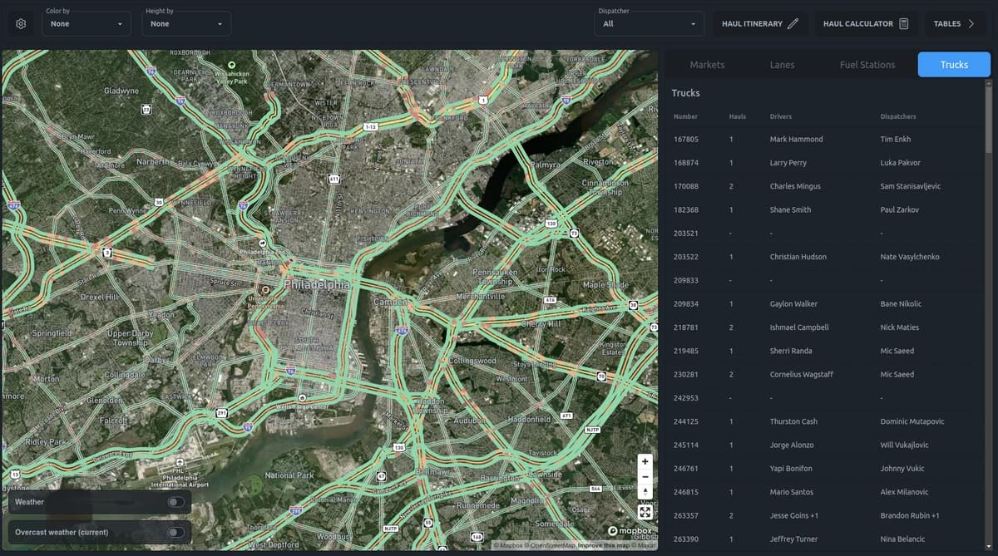Image resolution: width=998 pixels, height=556 pixels.
Task: Open the Color by dropdown
Action: [86, 24]
